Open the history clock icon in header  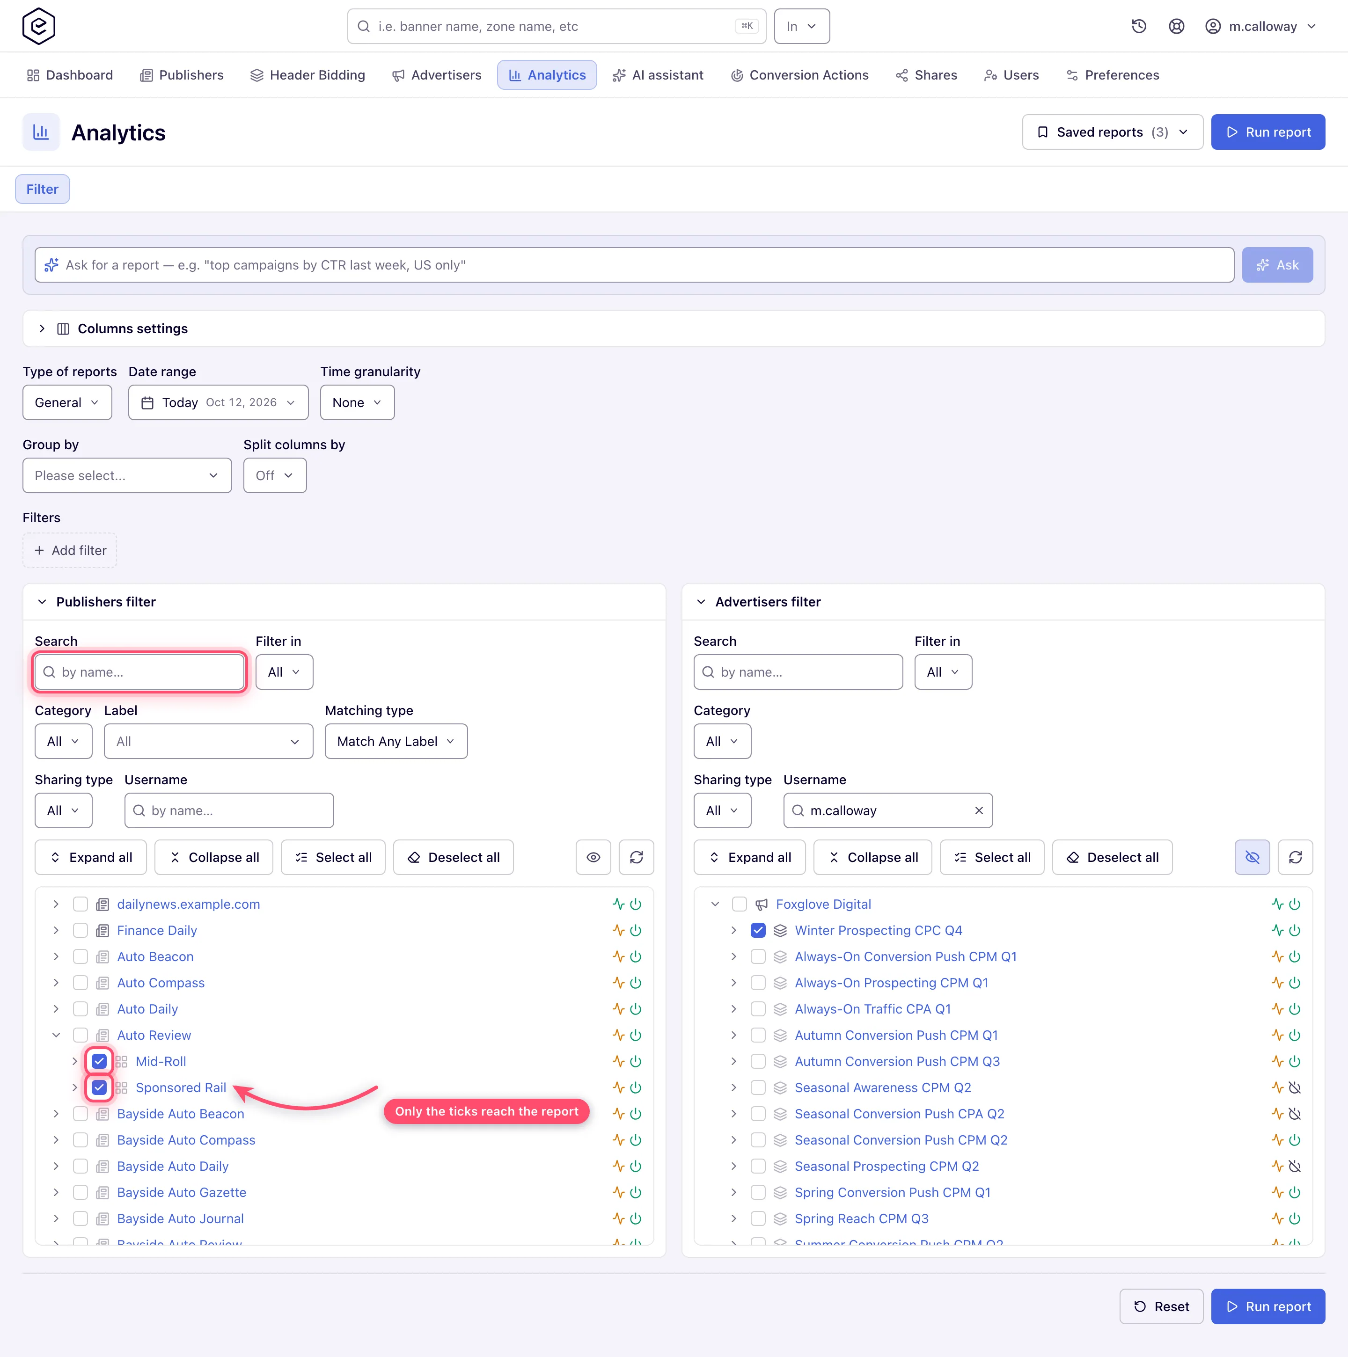[x=1139, y=26]
